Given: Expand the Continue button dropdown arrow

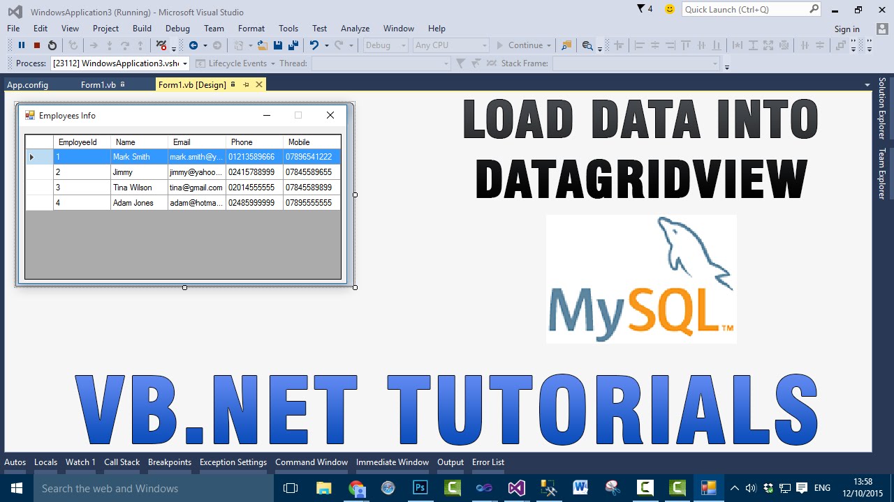Looking at the screenshot, I should click(549, 45).
